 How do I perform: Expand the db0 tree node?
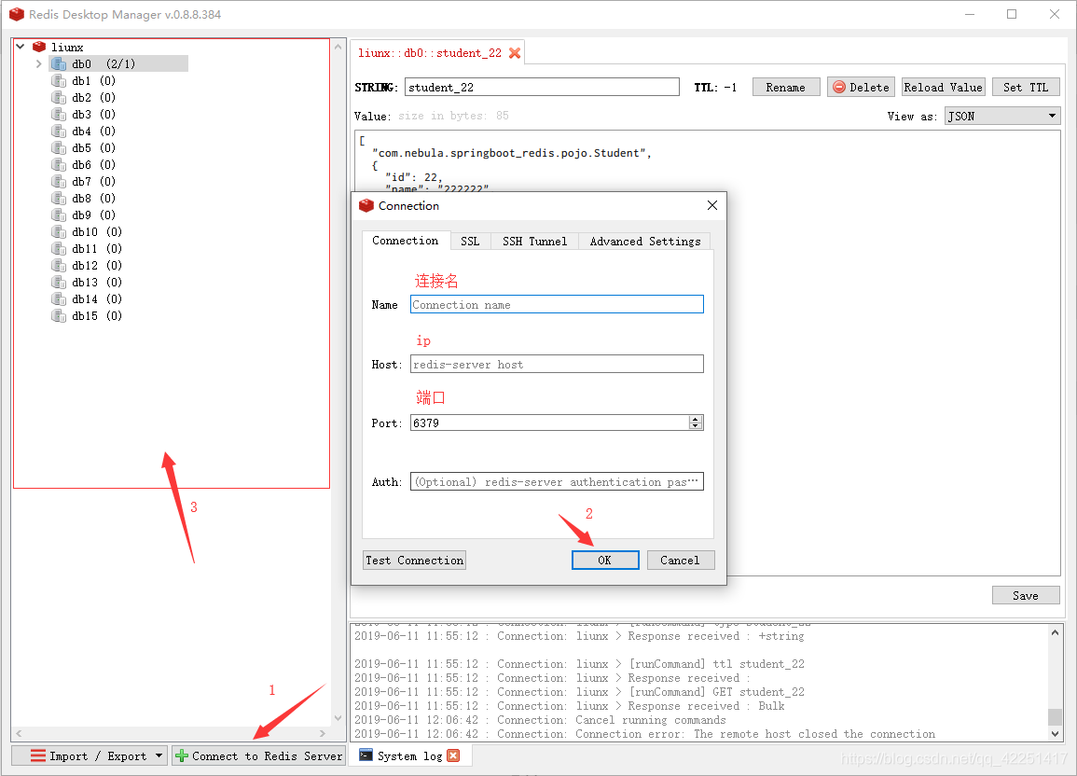click(37, 62)
